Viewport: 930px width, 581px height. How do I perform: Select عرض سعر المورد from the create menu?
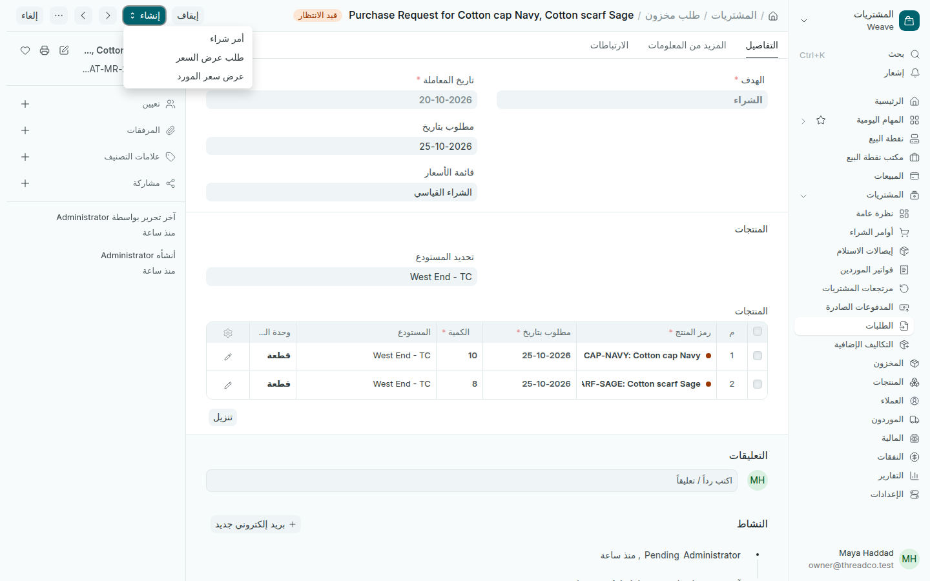[188, 76]
